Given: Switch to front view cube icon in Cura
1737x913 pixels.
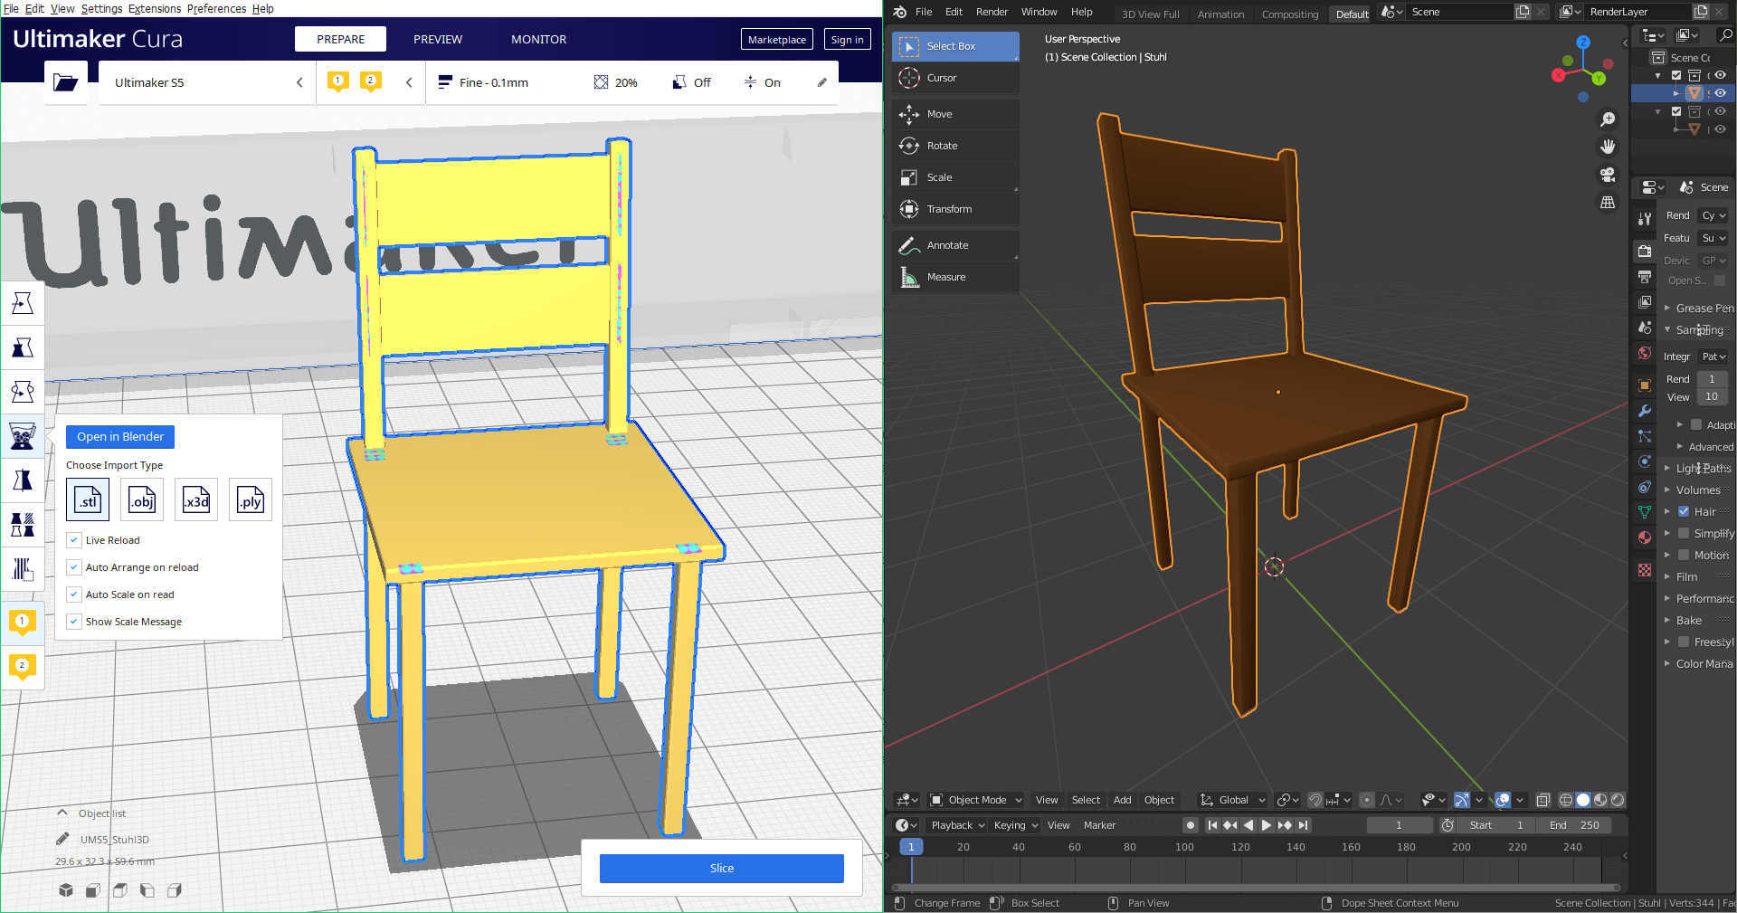Looking at the screenshot, I should [x=92, y=890].
